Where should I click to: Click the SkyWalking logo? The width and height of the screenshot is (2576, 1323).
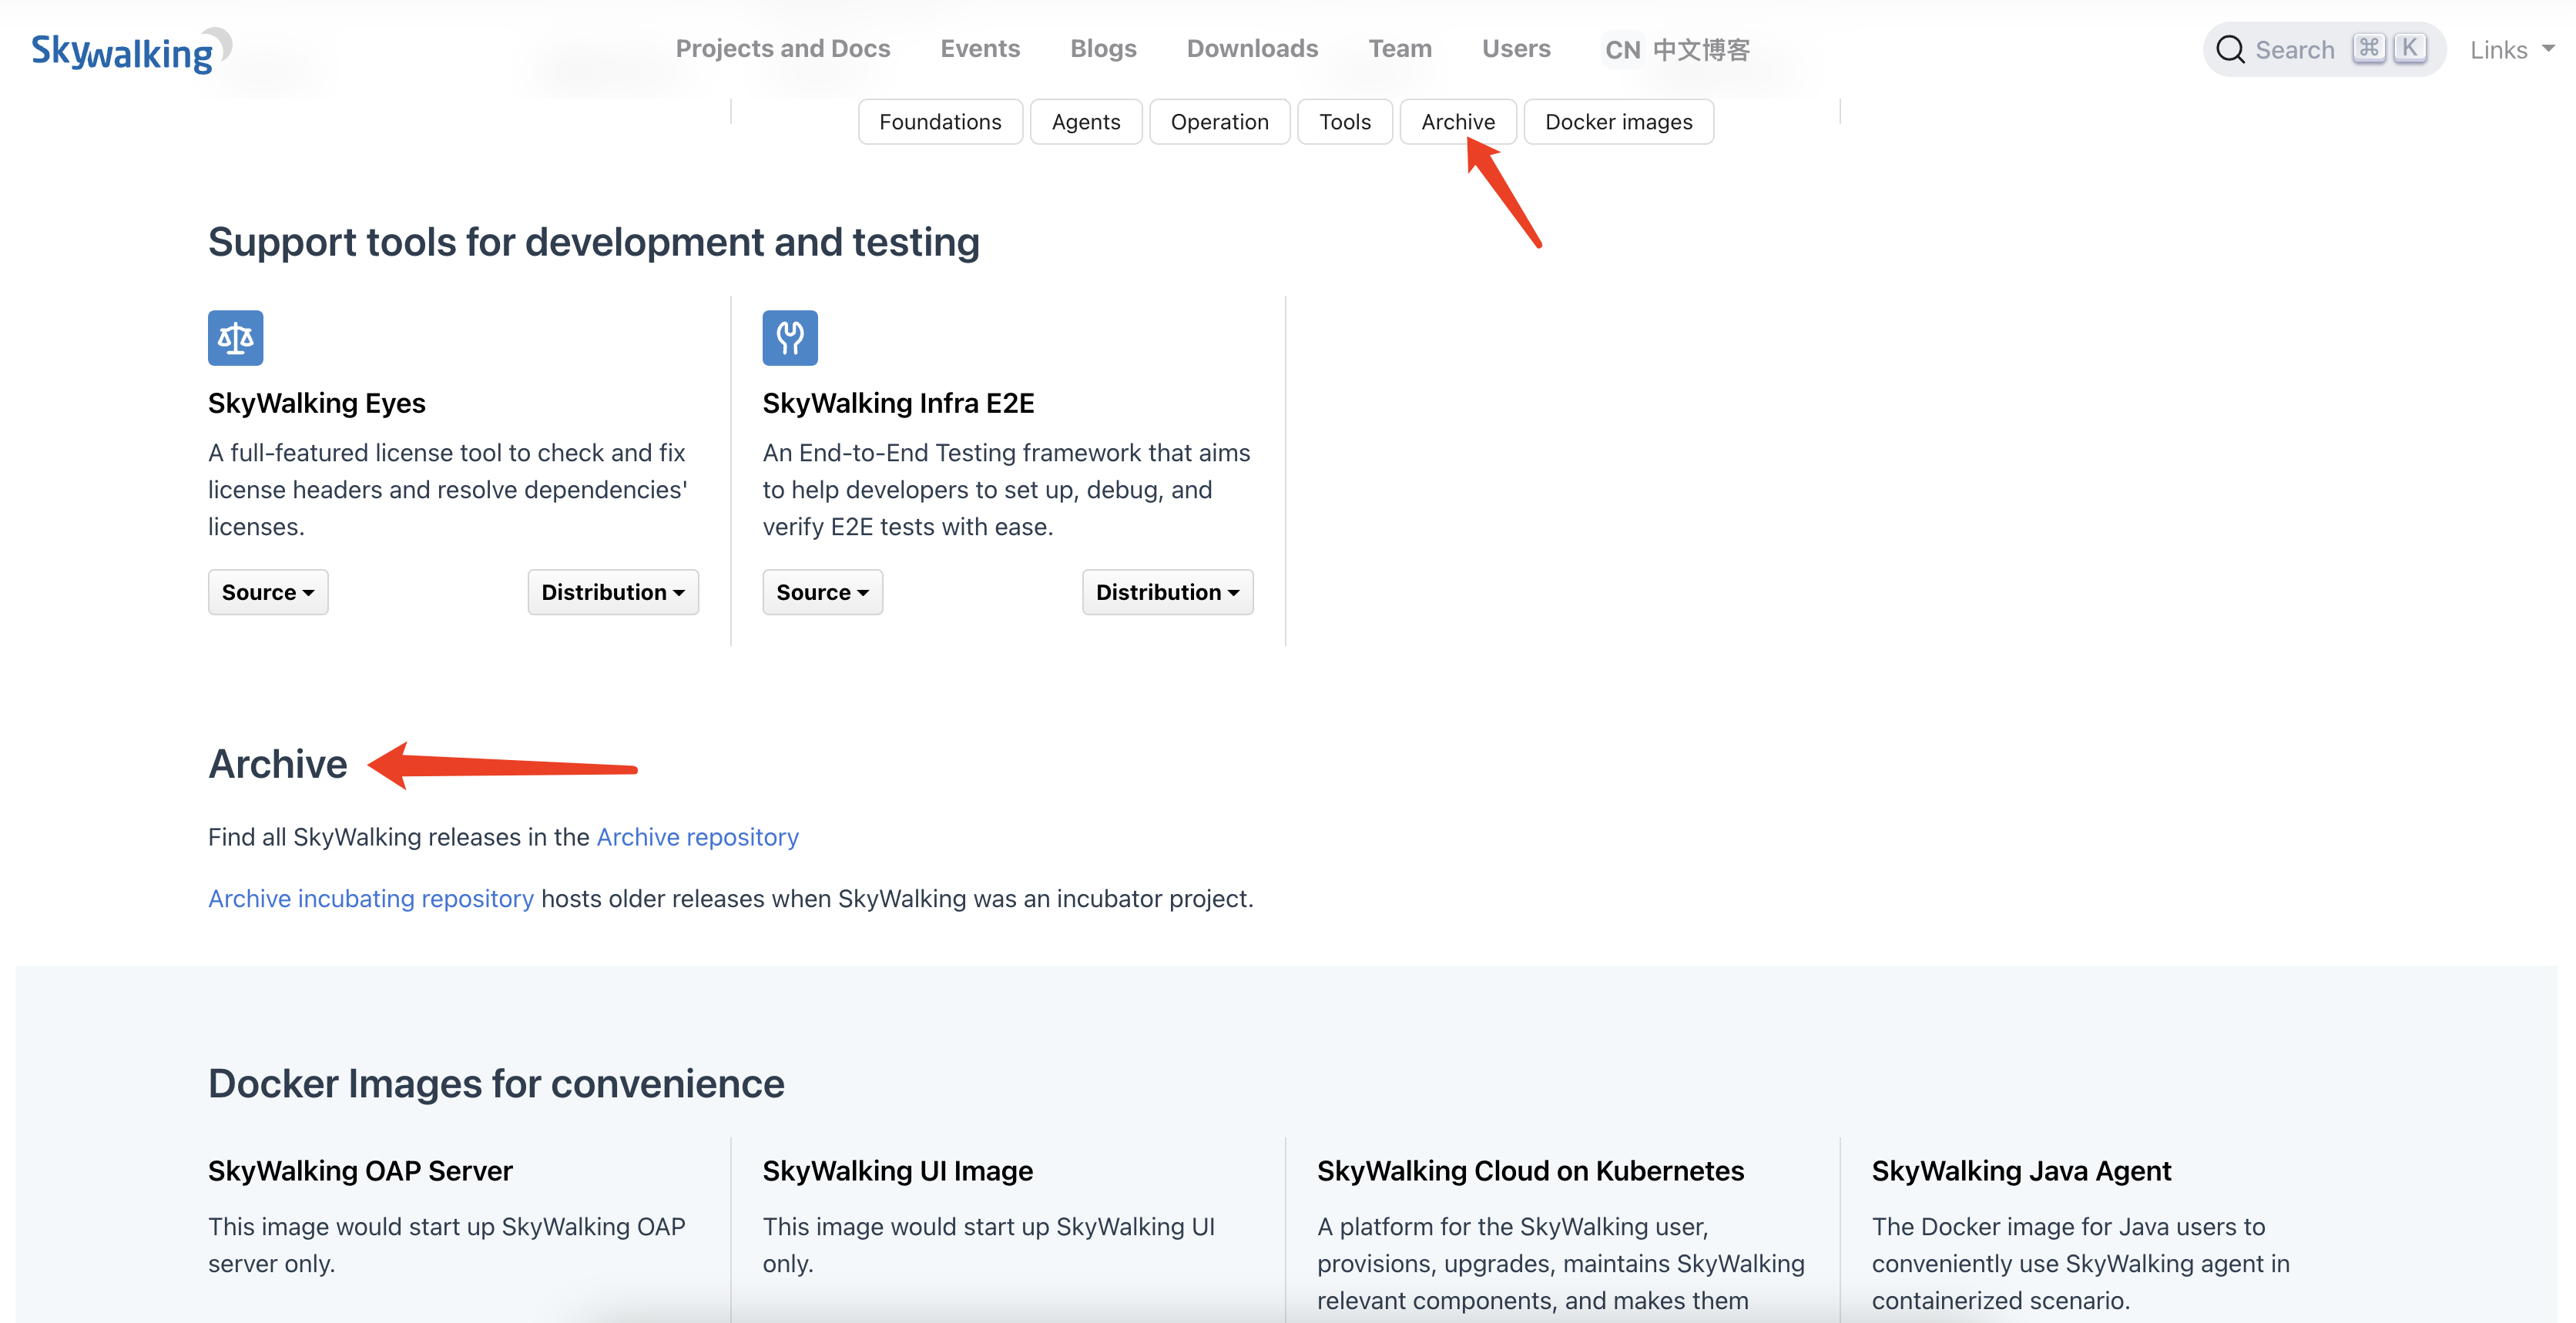pos(131,50)
